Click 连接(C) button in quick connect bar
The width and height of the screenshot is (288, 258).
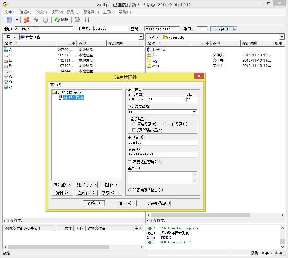(222, 29)
